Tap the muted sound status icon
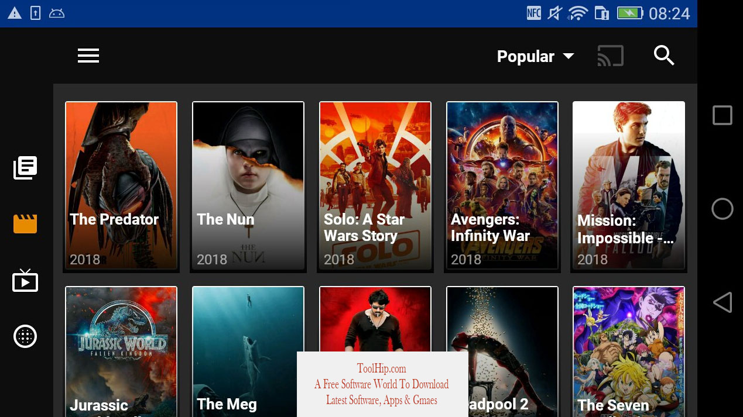The image size is (743, 417). (x=554, y=13)
